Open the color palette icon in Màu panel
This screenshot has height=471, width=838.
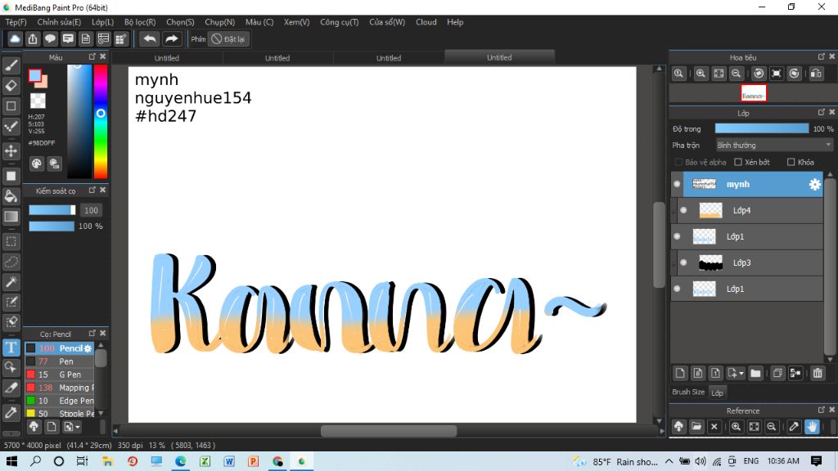(36, 164)
